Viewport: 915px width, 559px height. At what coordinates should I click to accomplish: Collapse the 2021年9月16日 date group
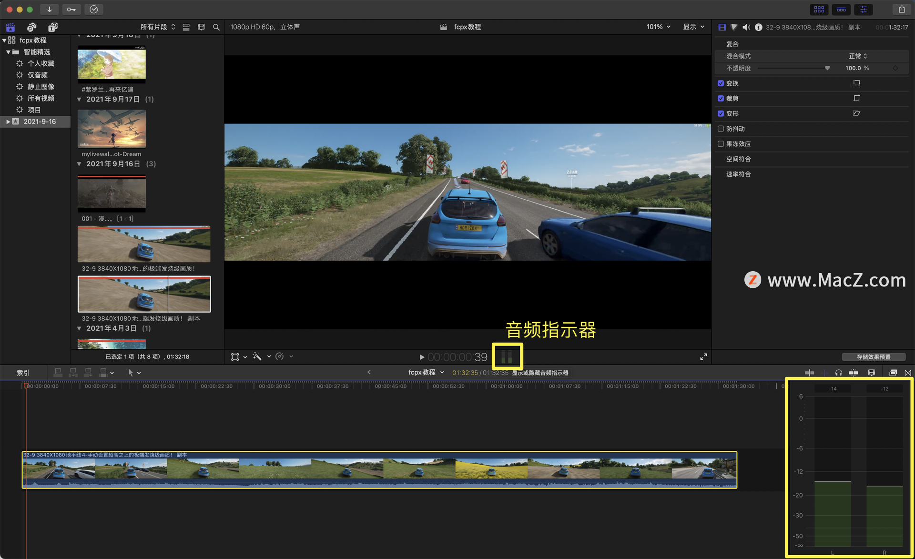[79, 164]
